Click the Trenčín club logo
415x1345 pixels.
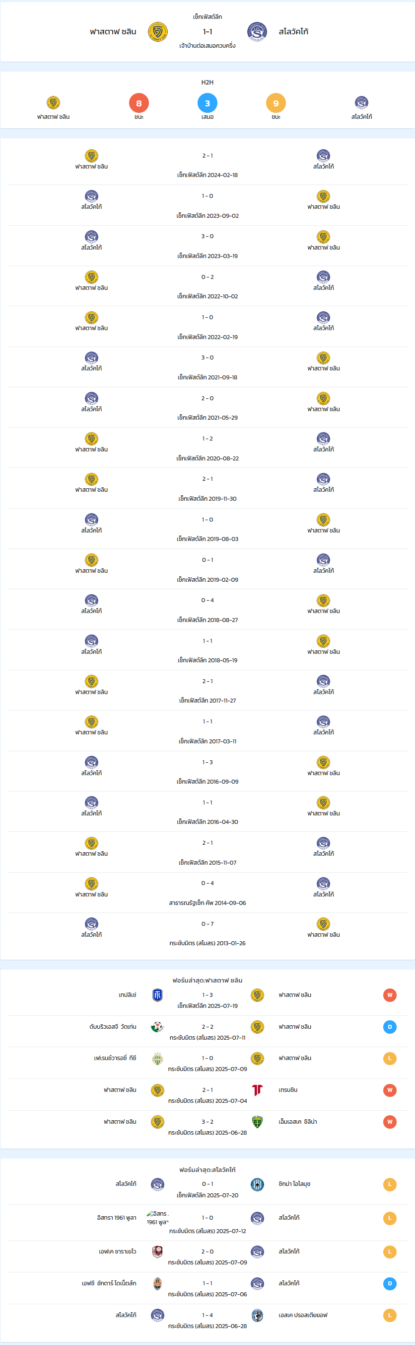pyautogui.click(x=257, y=1090)
